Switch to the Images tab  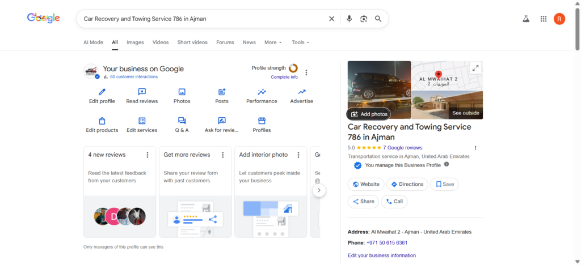point(135,42)
